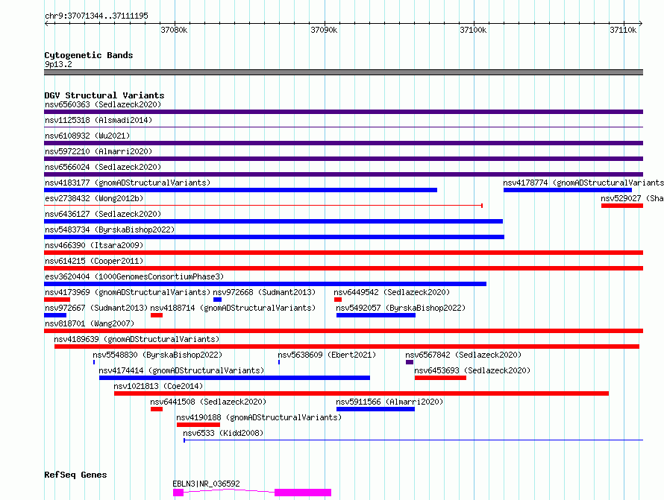Open nsv4189639 gnomAD variant label

pyautogui.click(x=137, y=339)
